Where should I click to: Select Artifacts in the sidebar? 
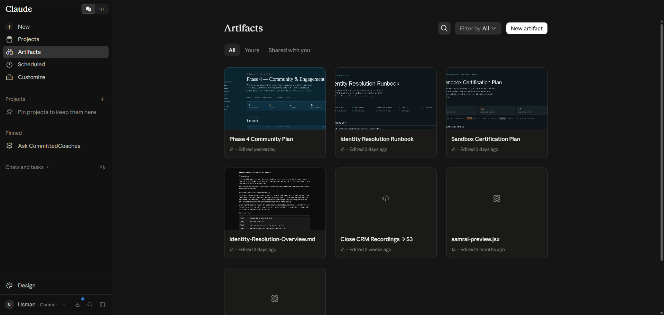56,52
